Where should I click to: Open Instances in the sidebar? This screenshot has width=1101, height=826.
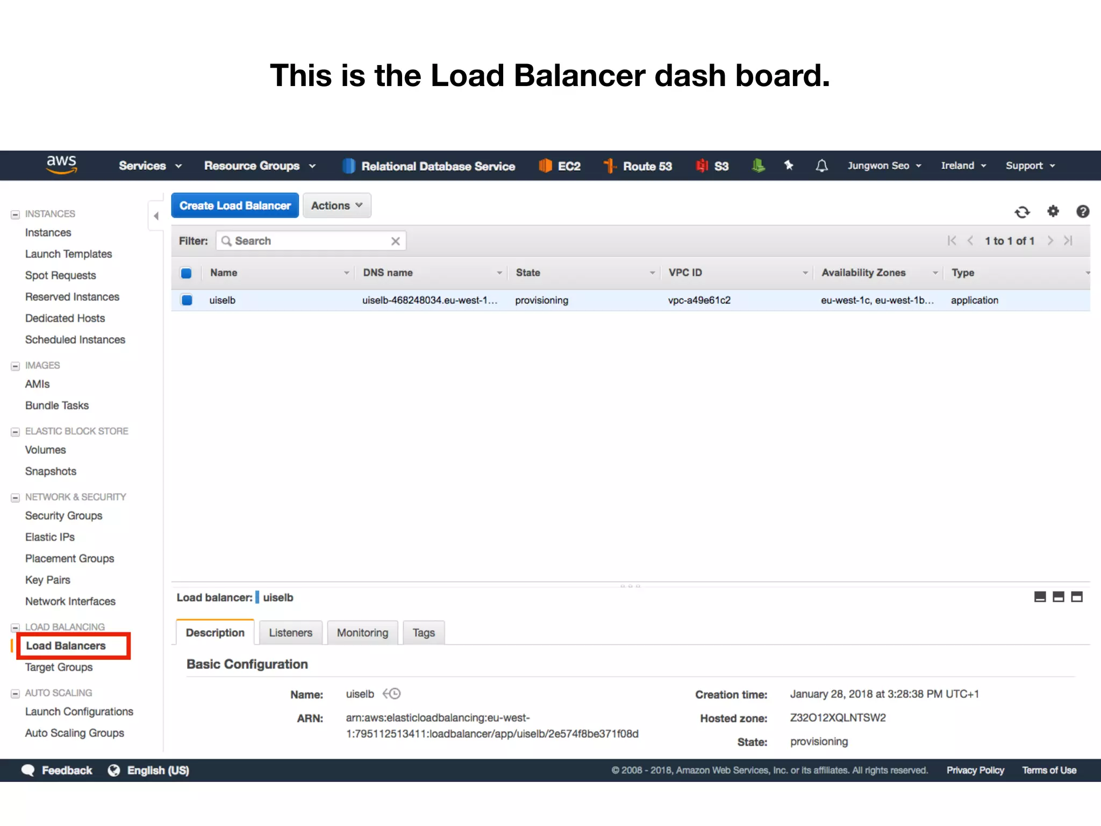(48, 232)
